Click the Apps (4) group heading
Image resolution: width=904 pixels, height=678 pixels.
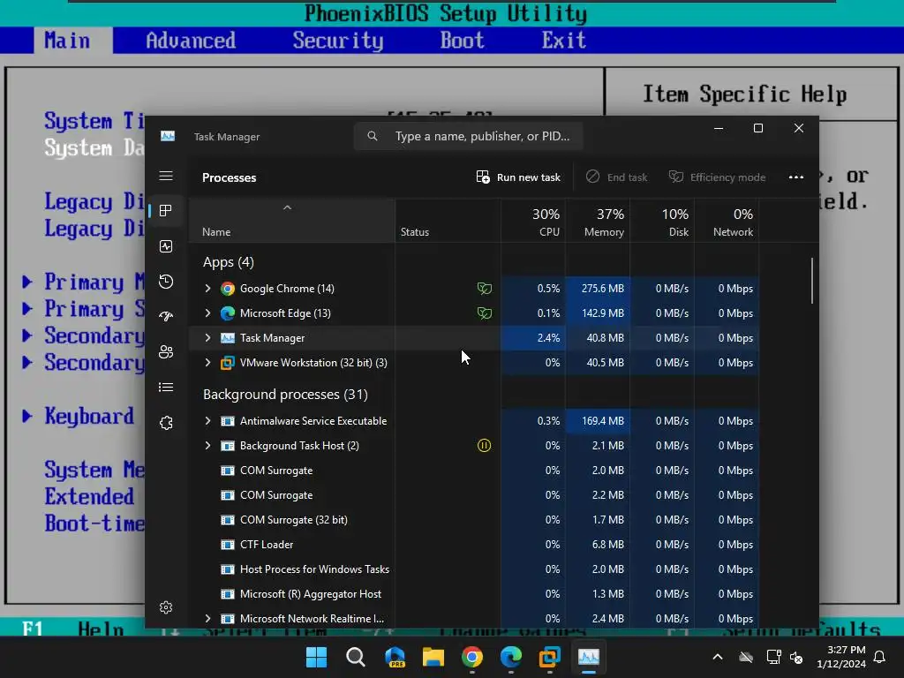(229, 262)
